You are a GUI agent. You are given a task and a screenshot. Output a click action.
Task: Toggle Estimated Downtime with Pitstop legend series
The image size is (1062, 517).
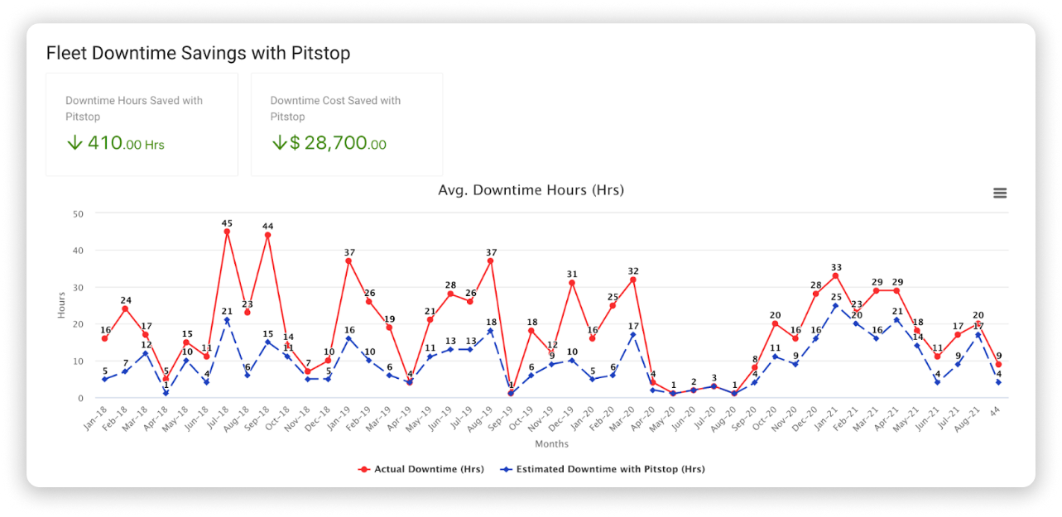coord(602,469)
